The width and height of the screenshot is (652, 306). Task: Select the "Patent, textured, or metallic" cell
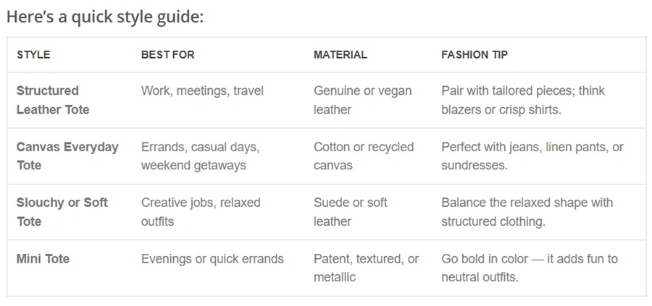point(366,268)
